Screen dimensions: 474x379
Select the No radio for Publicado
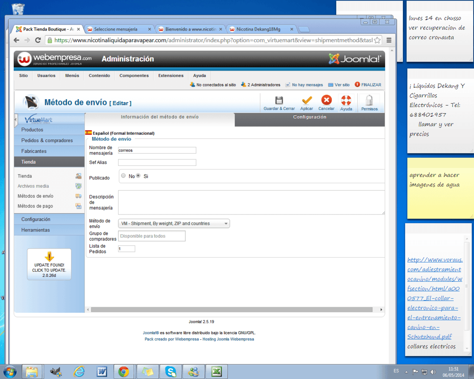pos(123,176)
